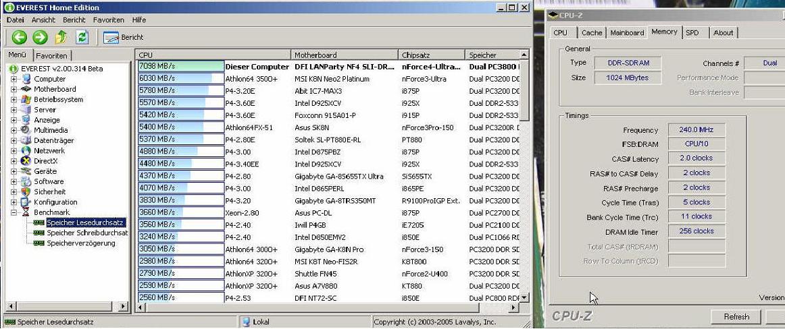Viewport: 785px width, 329px height.
Task: Expand the Betriebssystem tree node
Action: point(14,99)
